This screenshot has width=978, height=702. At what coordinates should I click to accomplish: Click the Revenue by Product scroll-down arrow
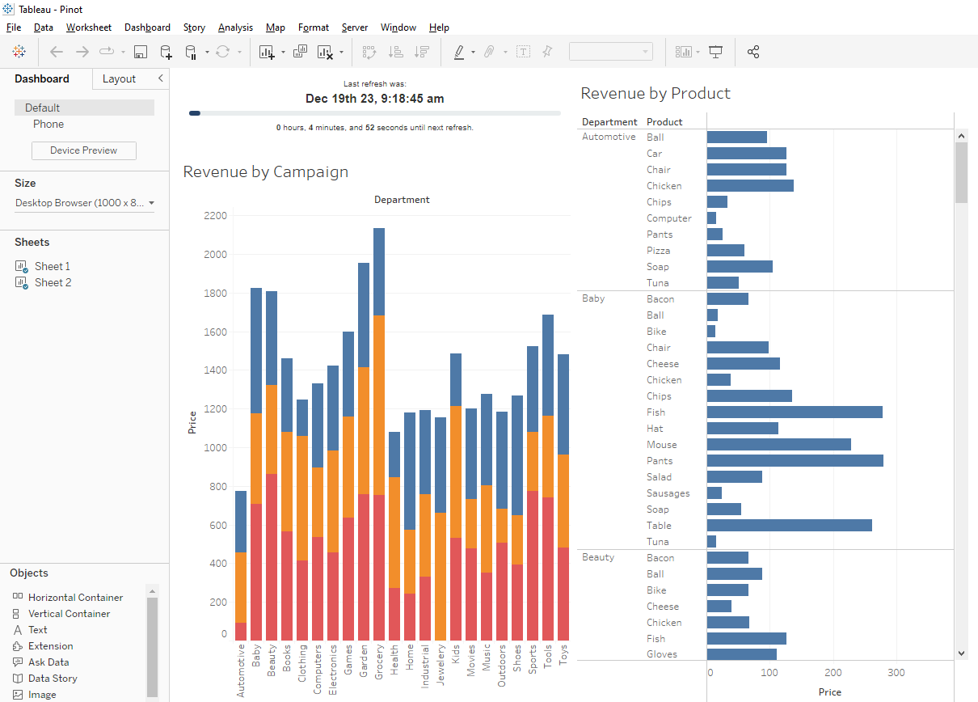pyautogui.click(x=961, y=653)
